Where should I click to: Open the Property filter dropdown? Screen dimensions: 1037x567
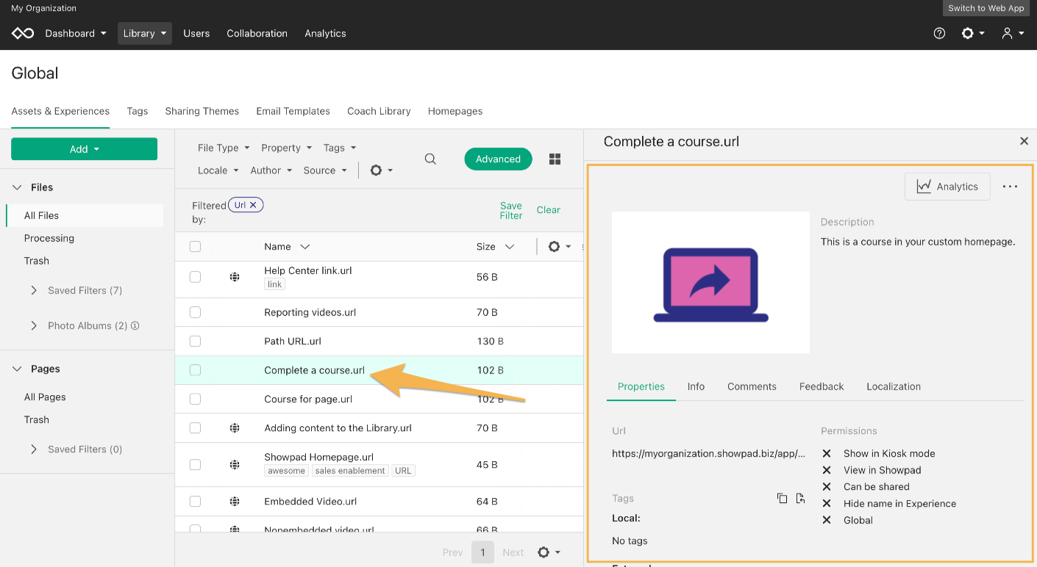point(286,148)
